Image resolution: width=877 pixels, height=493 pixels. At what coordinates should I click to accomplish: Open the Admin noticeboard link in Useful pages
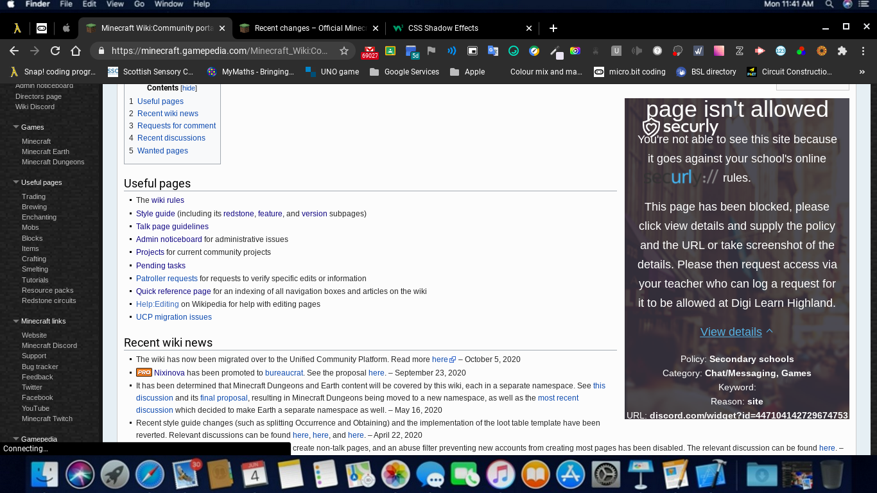click(169, 239)
